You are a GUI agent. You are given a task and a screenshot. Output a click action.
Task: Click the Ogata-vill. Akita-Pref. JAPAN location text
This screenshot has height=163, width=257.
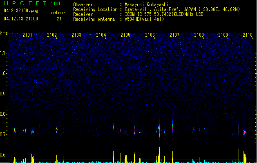182,9
